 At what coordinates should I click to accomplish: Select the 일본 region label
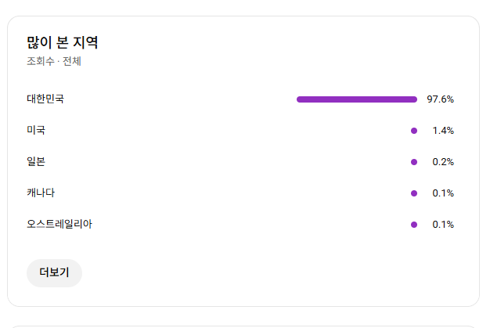(36, 162)
